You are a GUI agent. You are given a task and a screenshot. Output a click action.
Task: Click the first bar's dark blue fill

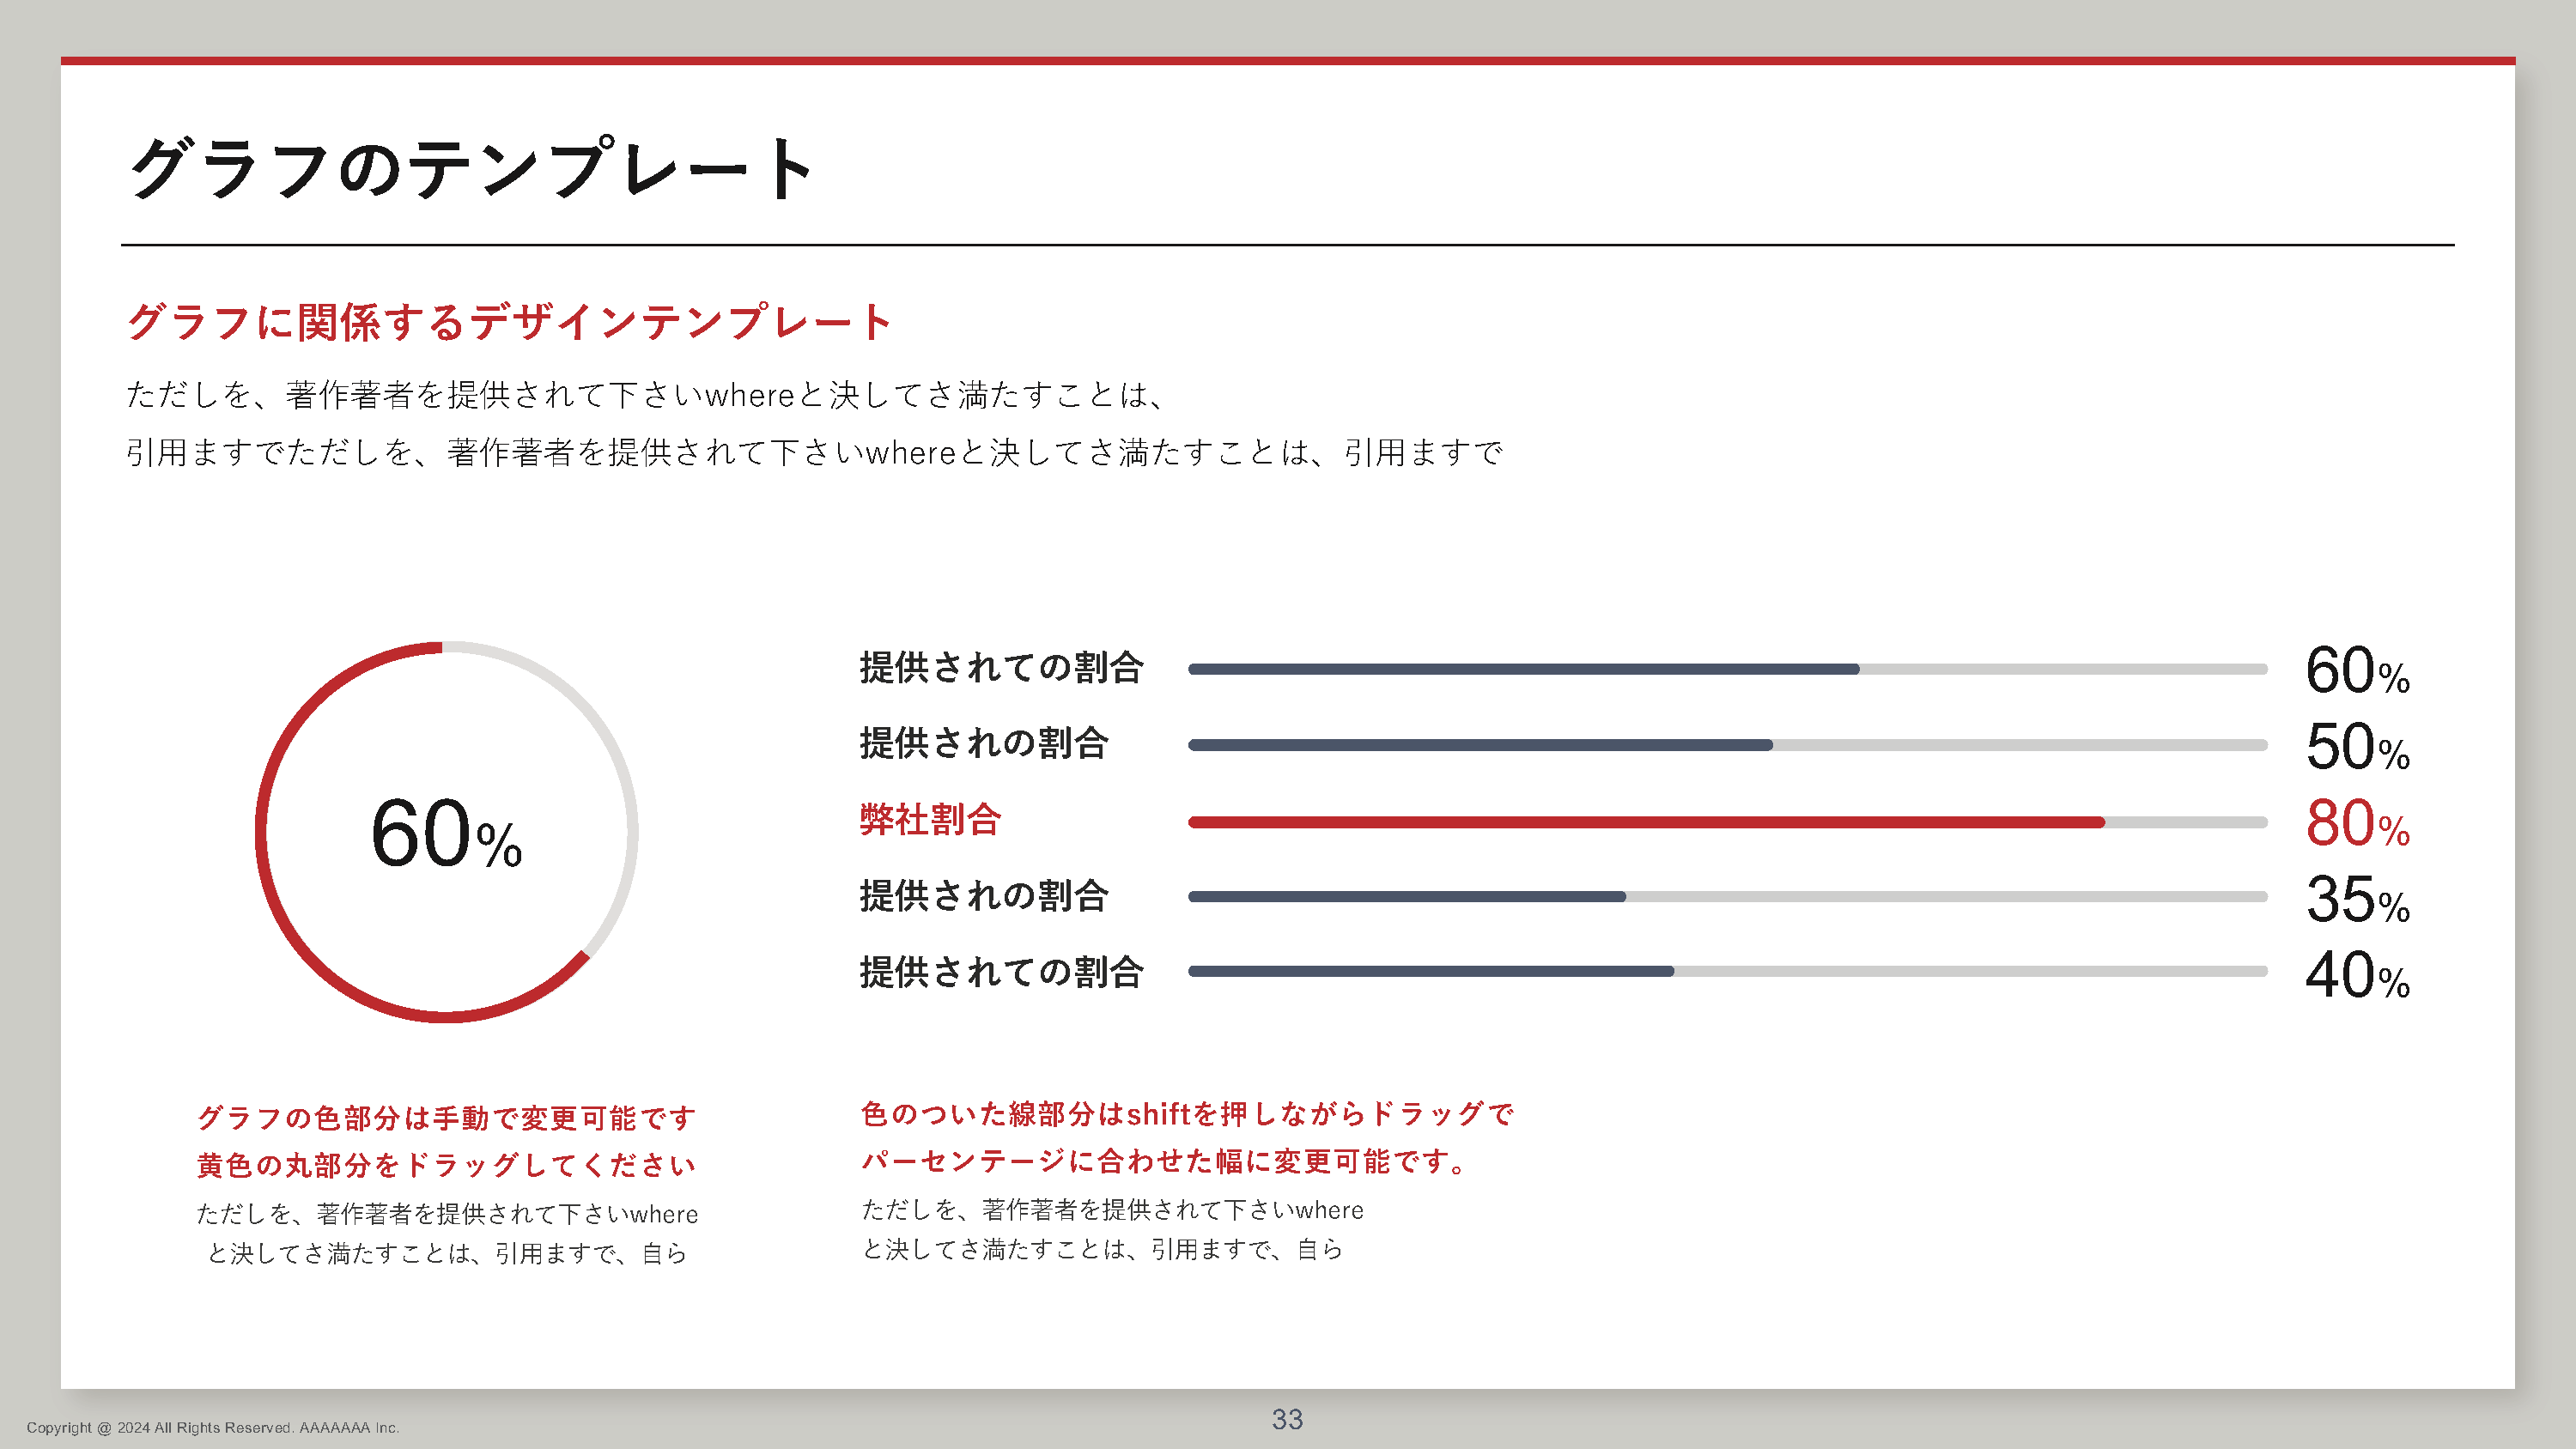(x=1520, y=669)
